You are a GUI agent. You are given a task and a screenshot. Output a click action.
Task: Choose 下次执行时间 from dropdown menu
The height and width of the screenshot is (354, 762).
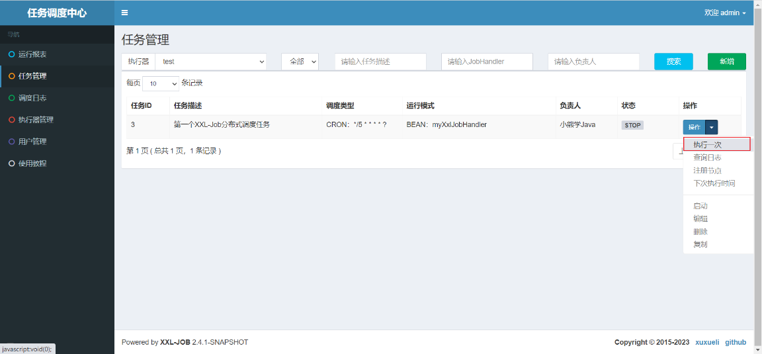click(x=714, y=184)
